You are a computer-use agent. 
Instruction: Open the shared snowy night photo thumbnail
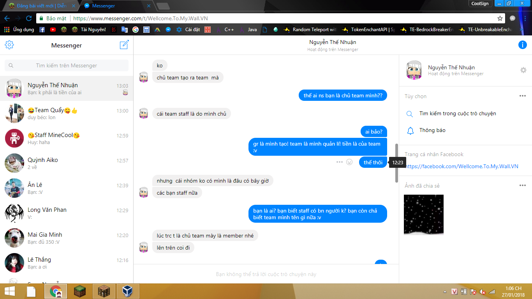coord(424,215)
